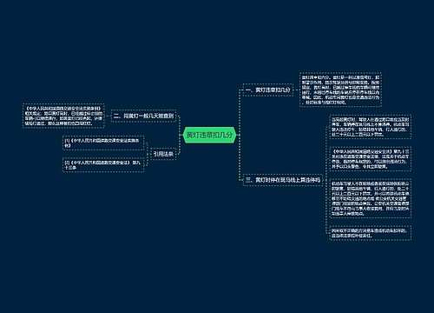Select the 《道路交通安全法》第九十三条 note
This screenshot has width=434, height=313.
click(371, 159)
